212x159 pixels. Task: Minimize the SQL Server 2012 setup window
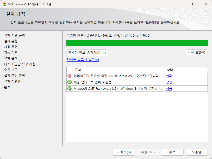182,4
